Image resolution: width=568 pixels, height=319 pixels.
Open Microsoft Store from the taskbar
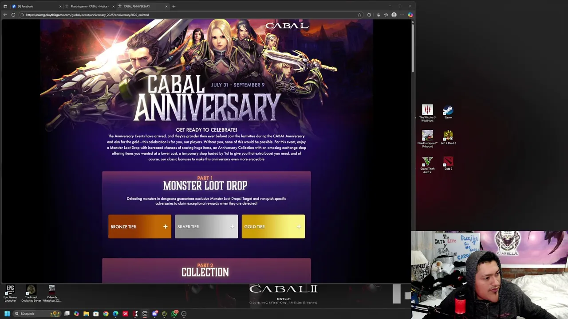tap(96, 314)
